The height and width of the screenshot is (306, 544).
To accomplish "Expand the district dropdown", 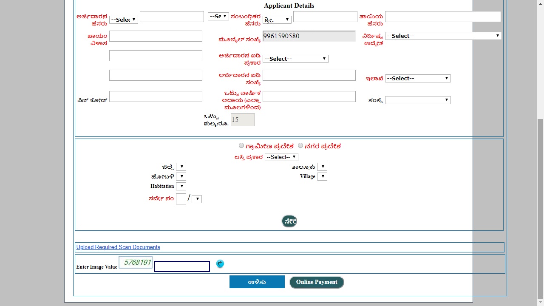I will [x=181, y=167].
